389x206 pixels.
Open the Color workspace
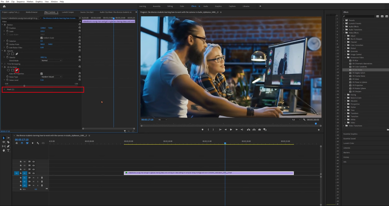tap(182, 6)
